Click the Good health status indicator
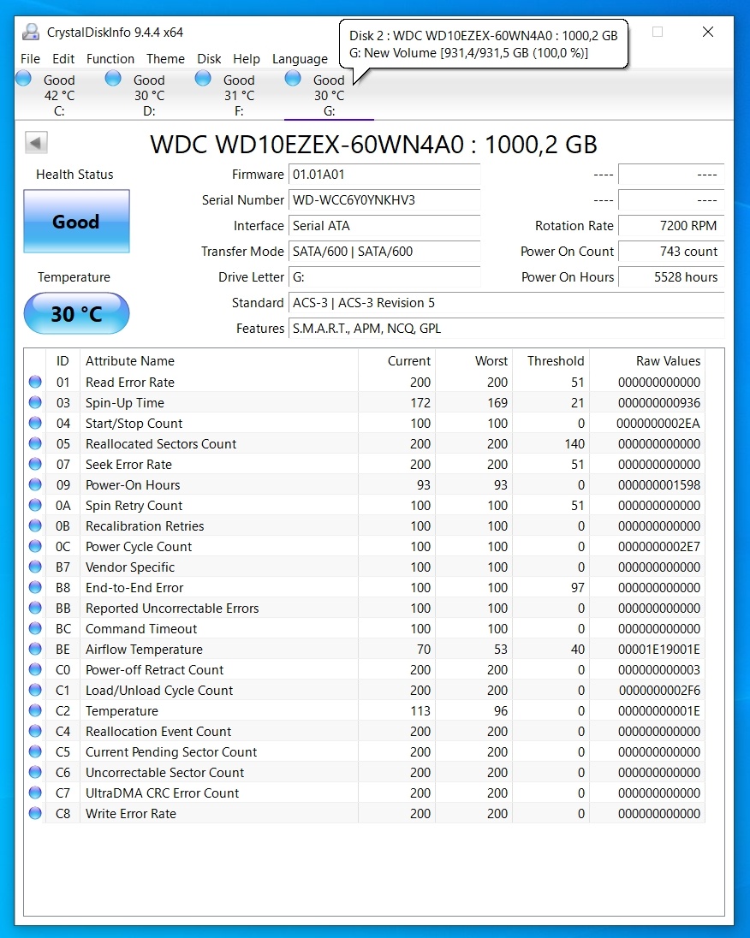The height and width of the screenshot is (938, 750). click(76, 222)
